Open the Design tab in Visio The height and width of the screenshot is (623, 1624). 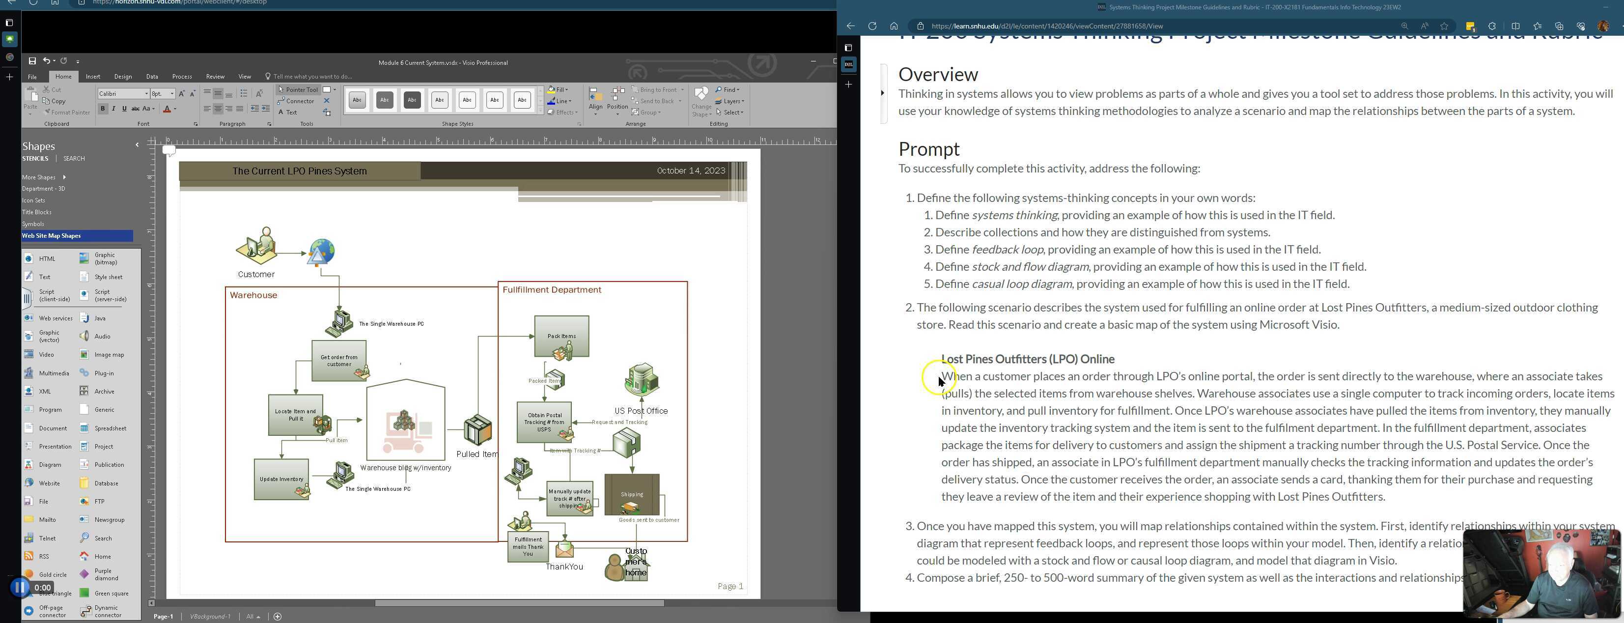(123, 76)
